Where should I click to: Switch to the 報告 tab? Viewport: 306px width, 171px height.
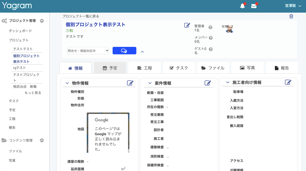[x=282, y=68]
